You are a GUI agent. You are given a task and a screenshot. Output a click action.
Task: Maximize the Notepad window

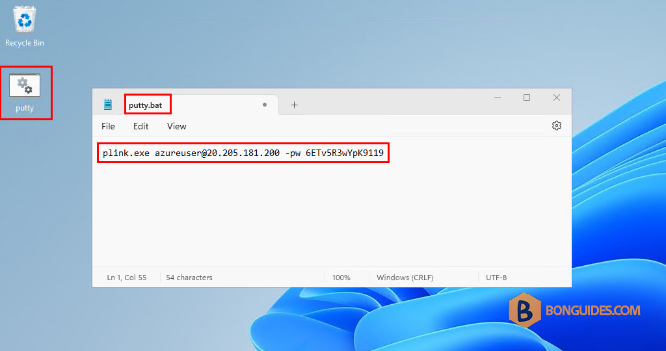527,97
